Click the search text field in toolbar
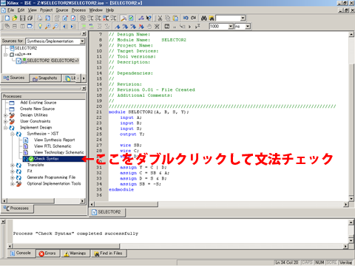 coord(228,18)
